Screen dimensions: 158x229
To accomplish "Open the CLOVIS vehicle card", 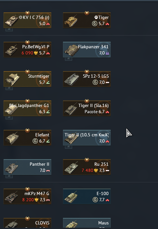I will pos(27,223).
